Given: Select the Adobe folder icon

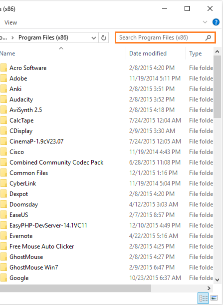Looking at the screenshot, I should coord(3,78).
